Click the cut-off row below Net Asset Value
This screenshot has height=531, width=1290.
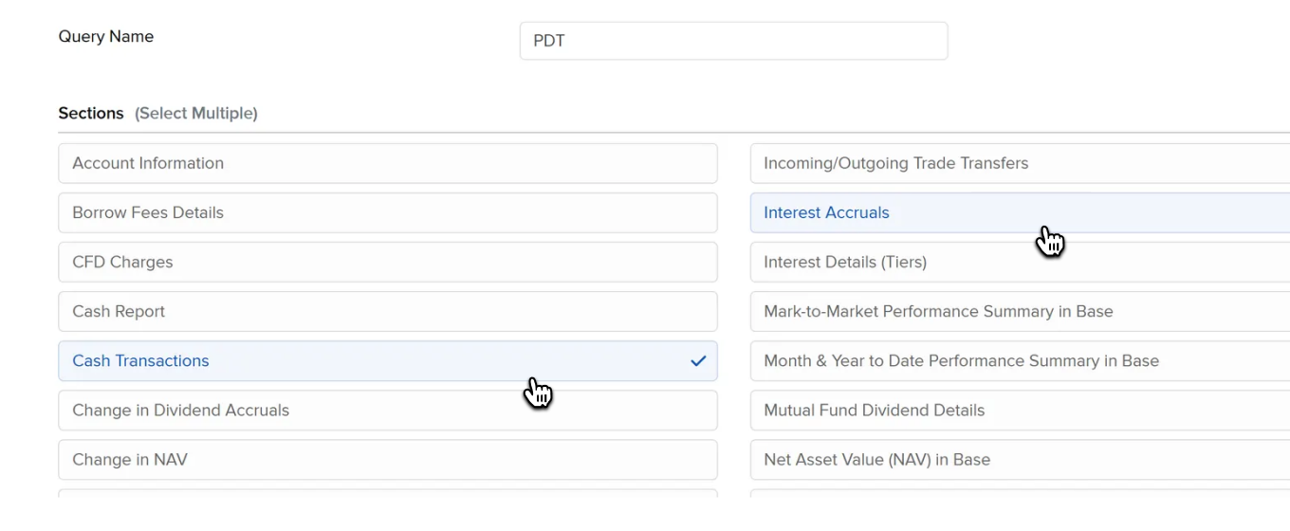coord(1020,493)
